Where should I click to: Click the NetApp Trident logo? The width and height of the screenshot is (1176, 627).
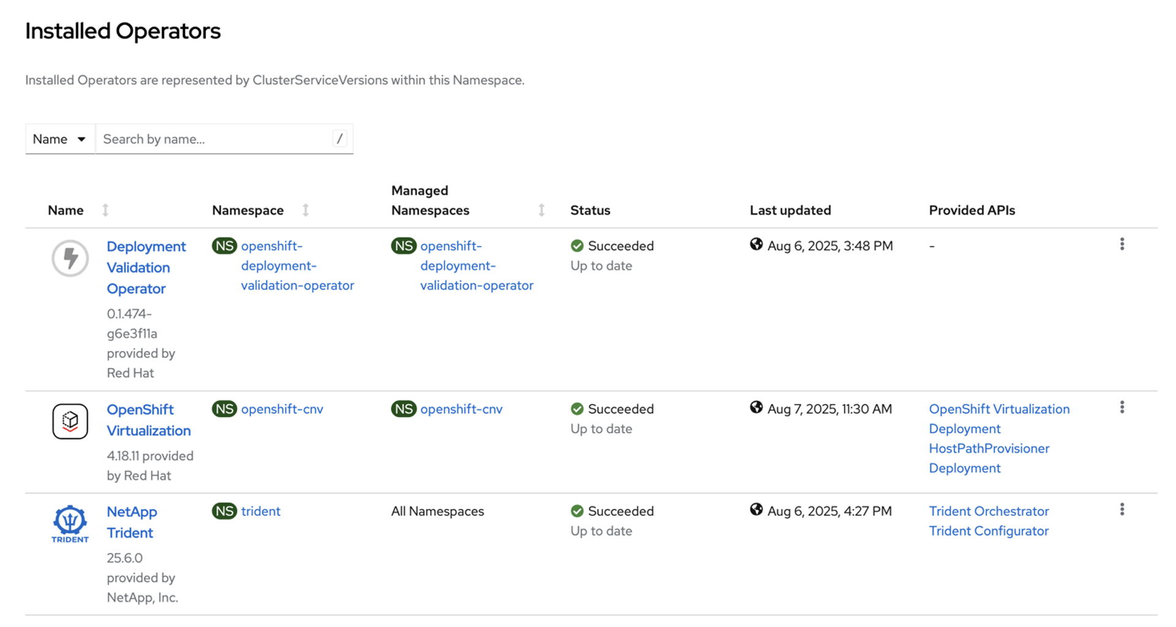[69, 523]
